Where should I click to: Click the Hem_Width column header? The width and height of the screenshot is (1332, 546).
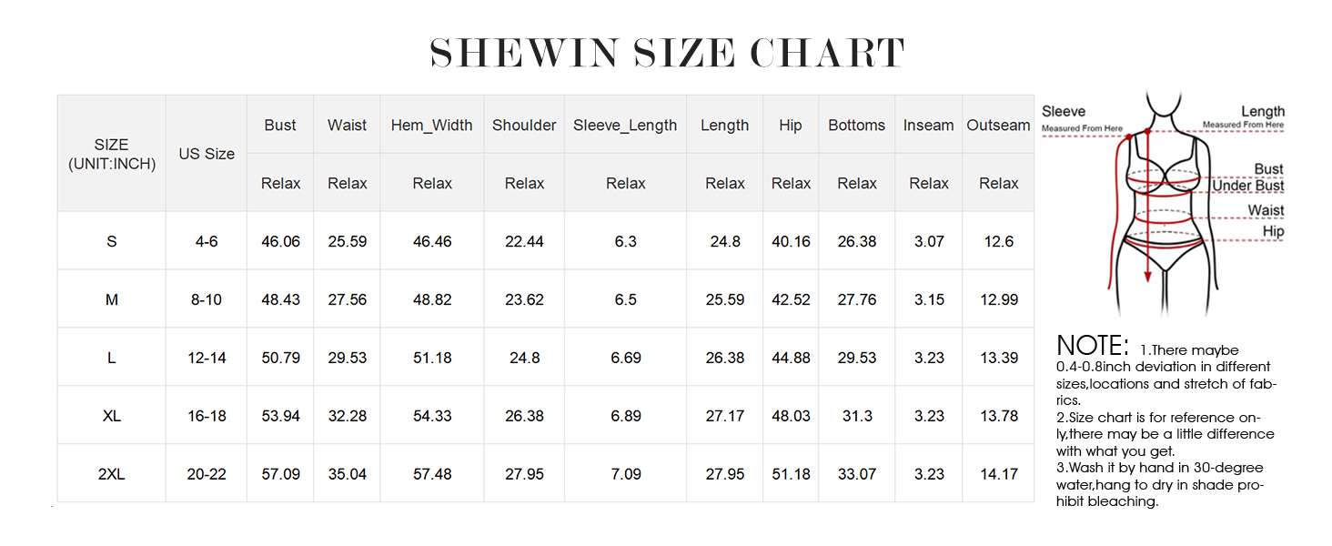coord(432,126)
